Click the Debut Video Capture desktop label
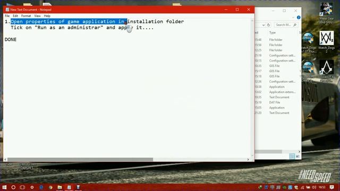The width and height of the screenshot is (340, 191). [x=28, y=166]
